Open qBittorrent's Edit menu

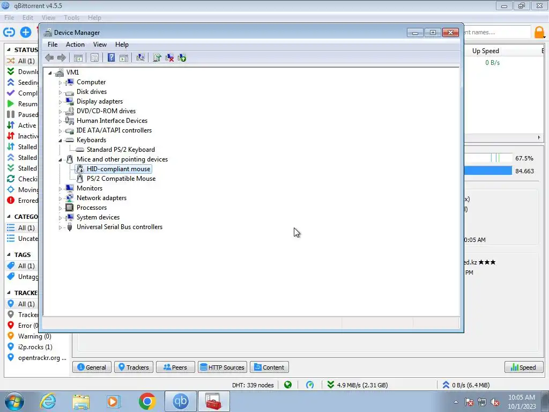click(28, 18)
